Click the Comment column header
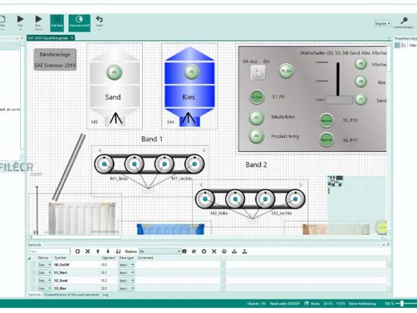 145,258
